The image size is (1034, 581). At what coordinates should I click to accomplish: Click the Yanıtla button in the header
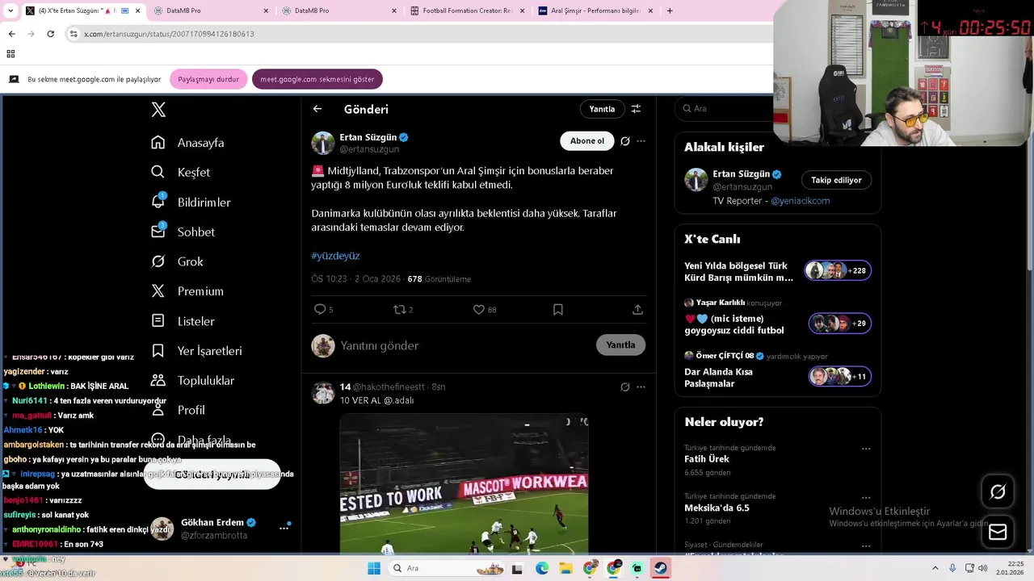pyautogui.click(x=602, y=109)
